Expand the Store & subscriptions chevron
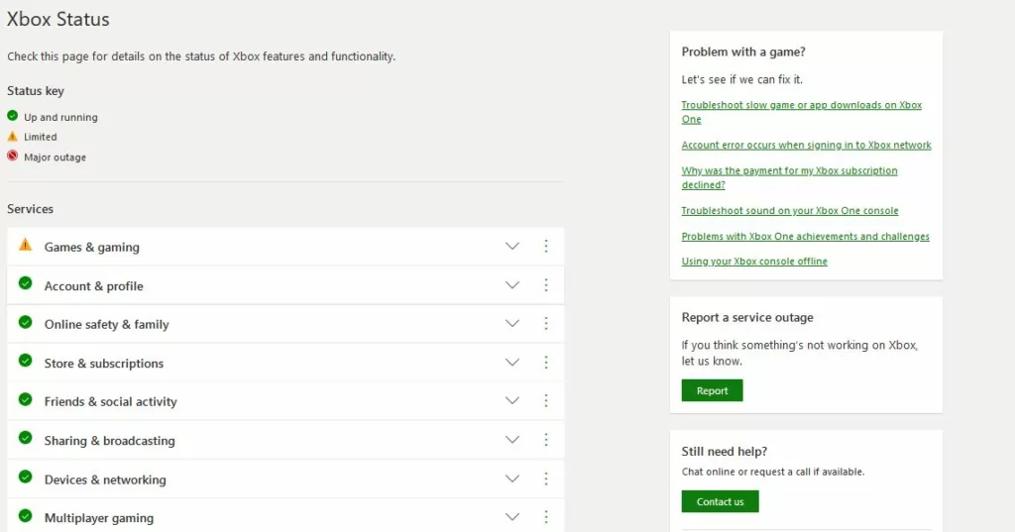The image size is (1015, 532). [x=512, y=362]
